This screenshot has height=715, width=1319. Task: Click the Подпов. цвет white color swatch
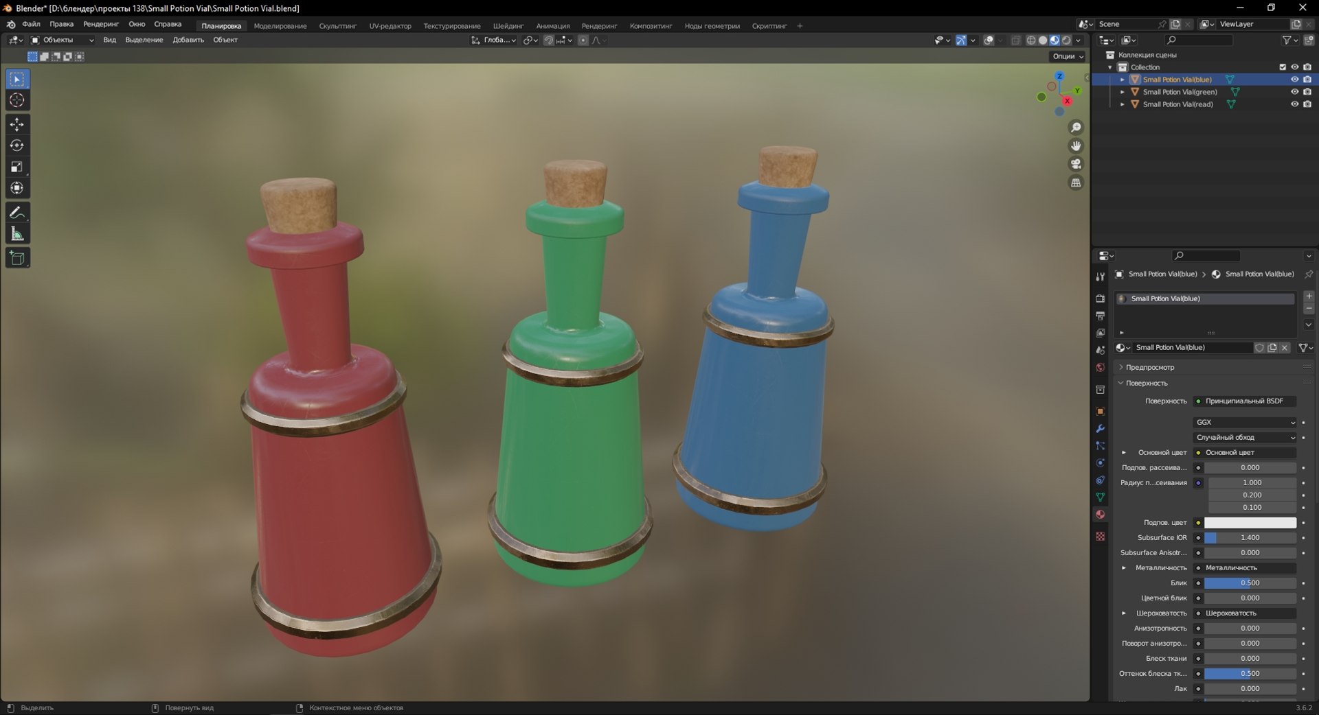[x=1250, y=523]
